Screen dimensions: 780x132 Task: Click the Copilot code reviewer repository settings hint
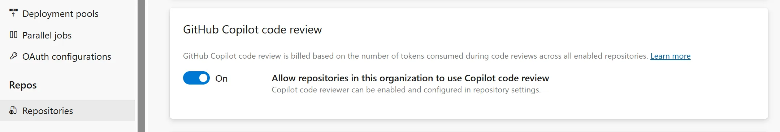[x=406, y=90]
